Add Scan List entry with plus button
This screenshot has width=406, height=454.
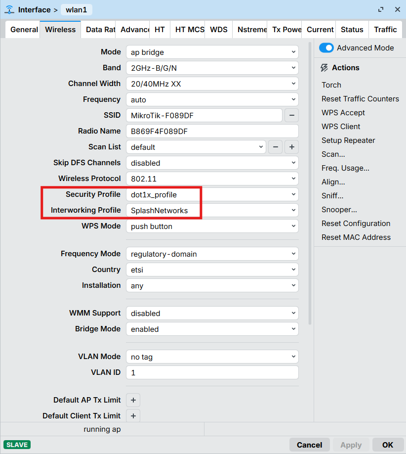point(292,147)
